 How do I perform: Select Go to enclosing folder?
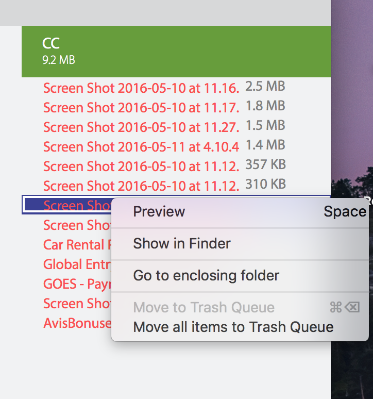click(x=240, y=276)
